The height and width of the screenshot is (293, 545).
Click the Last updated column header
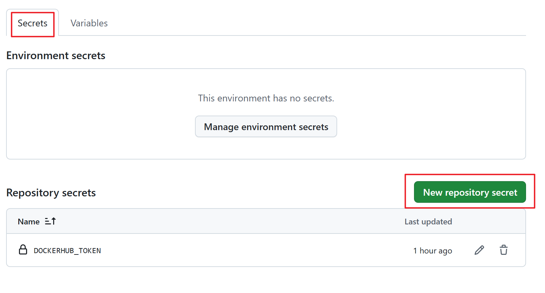[428, 222]
